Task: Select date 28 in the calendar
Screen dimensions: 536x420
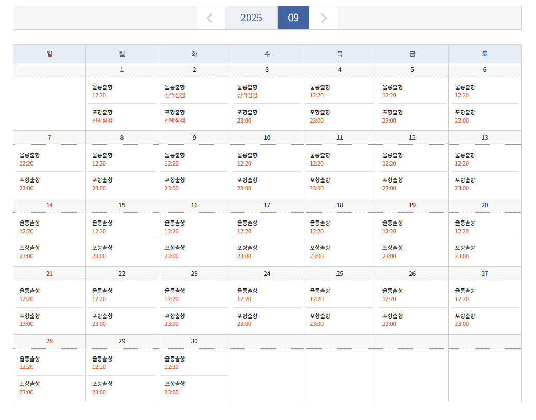Action: [49, 341]
